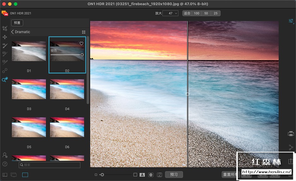Screen dimensions: 296x181
Task: Open the adjustment sliders panel icon
Action: click(291, 21)
